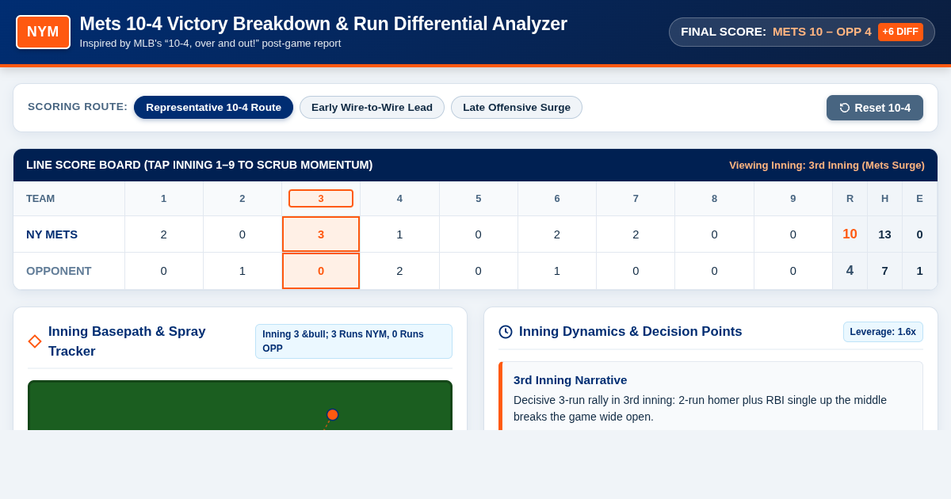
Task: Click the Leverage: 1.6x badge
Action: 883,332
